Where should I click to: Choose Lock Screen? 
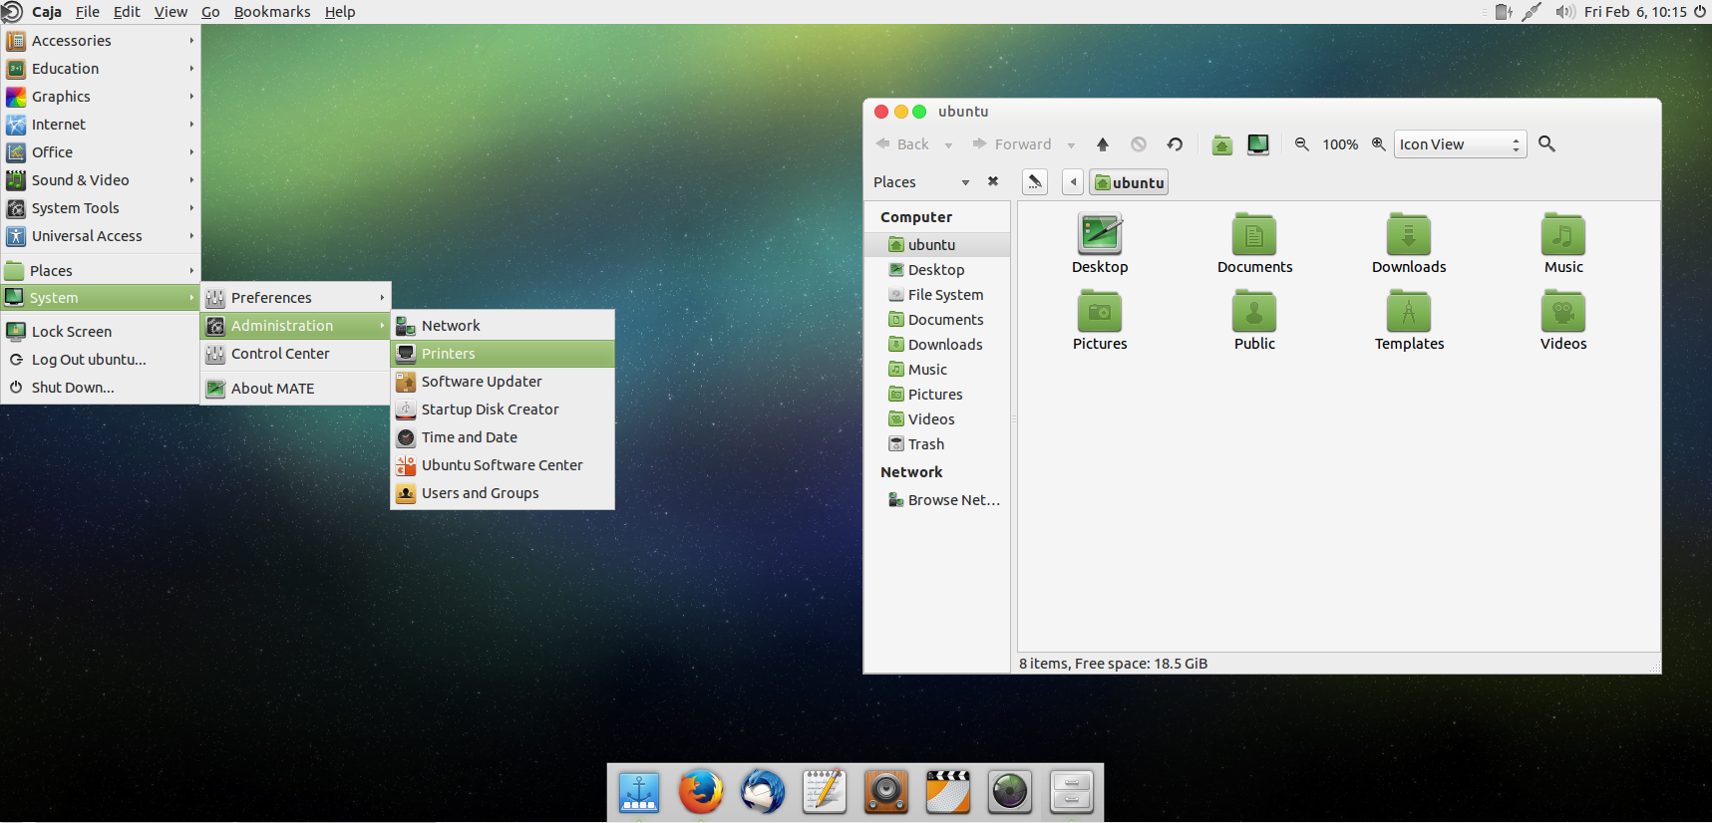100,332
